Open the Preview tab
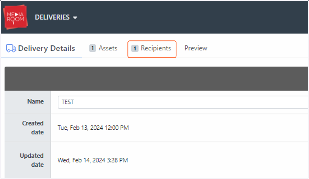309x179 pixels. pyautogui.click(x=196, y=48)
